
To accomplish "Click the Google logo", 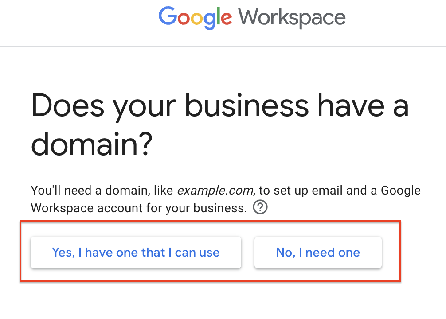I will tap(196, 17).
